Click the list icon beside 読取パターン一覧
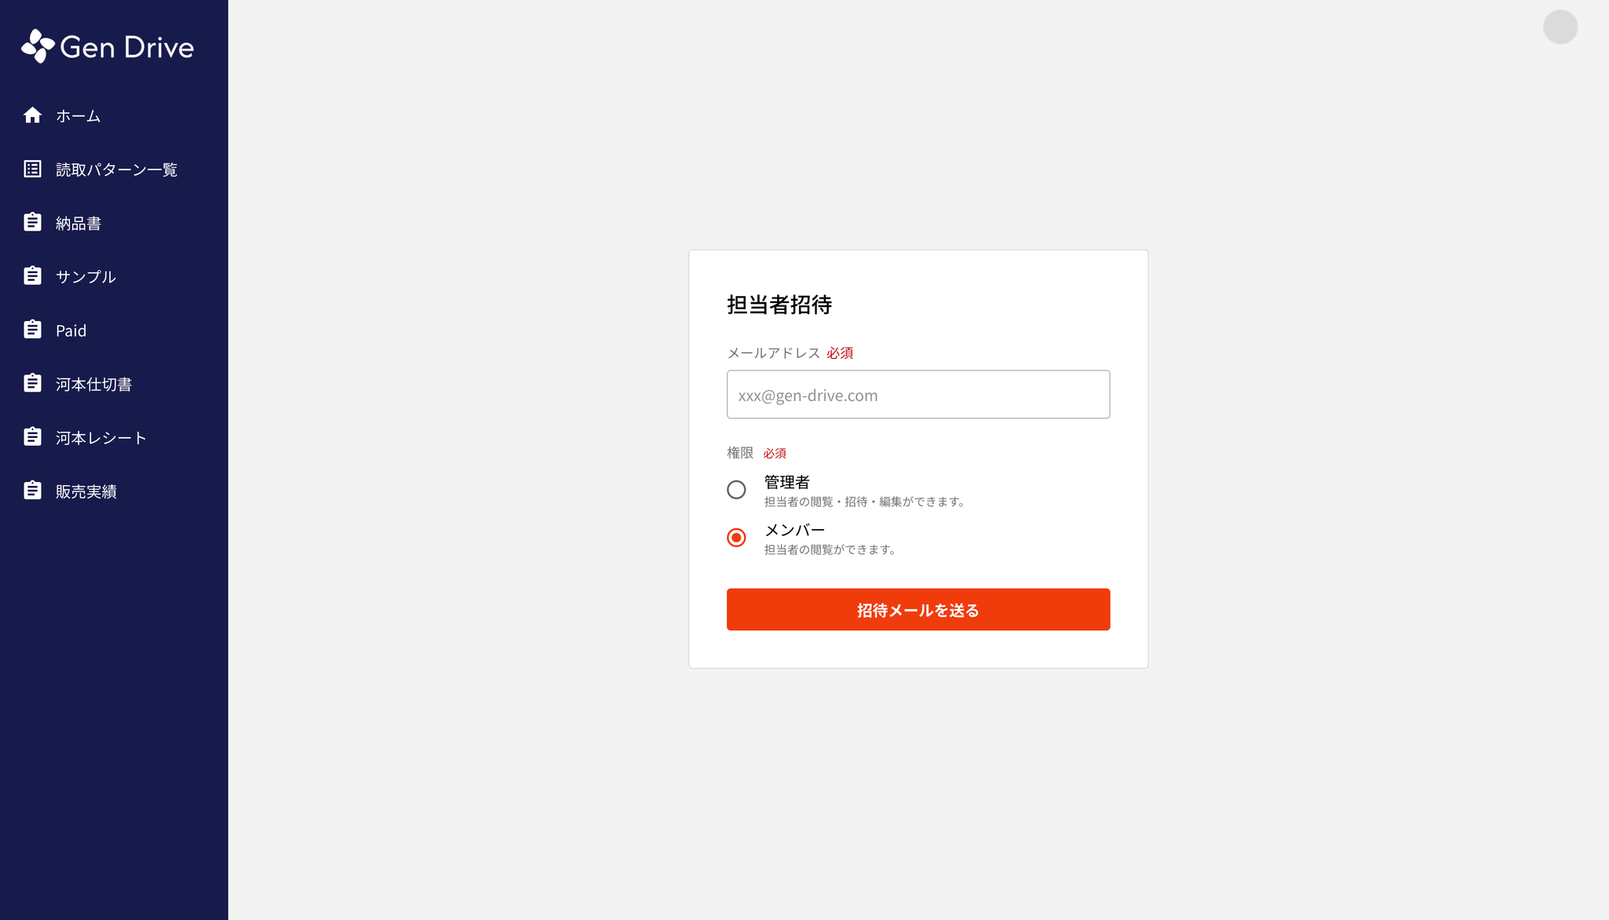Viewport: 1609px width, 920px height. pyautogui.click(x=32, y=169)
